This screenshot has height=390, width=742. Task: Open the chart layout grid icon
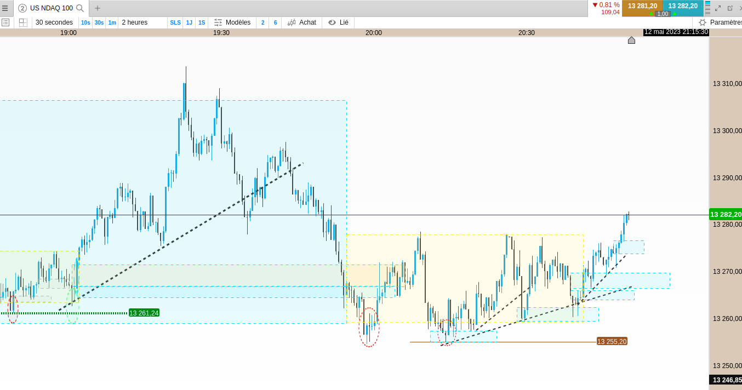pos(23,22)
